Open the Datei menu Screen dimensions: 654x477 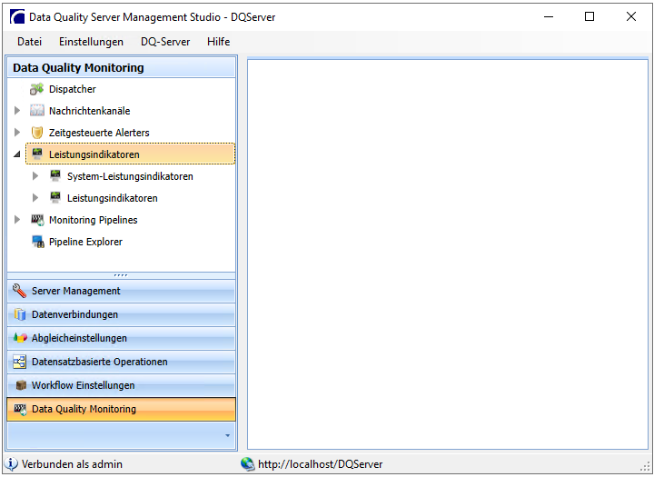[30, 42]
